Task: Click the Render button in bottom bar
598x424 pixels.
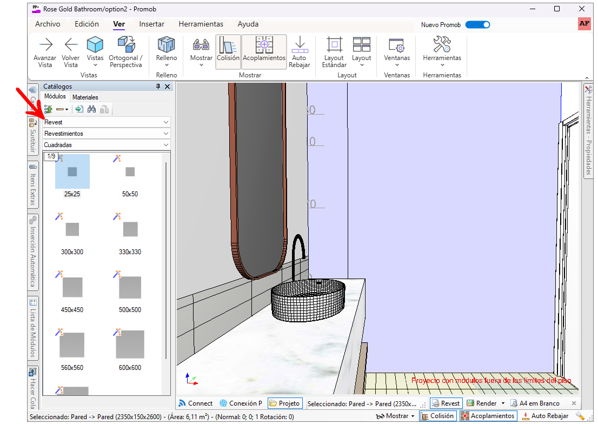Action: pyautogui.click(x=481, y=403)
